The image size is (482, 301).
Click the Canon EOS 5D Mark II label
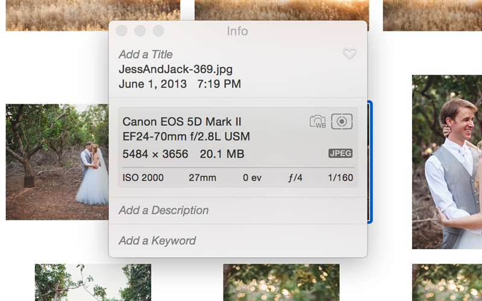point(182,122)
